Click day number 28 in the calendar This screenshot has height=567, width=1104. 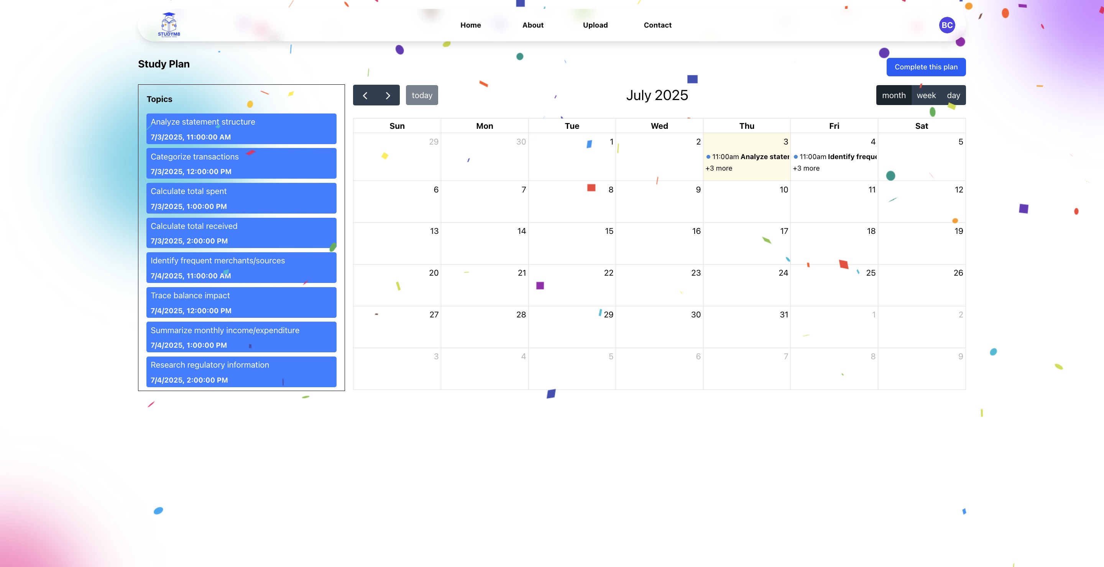tap(521, 315)
